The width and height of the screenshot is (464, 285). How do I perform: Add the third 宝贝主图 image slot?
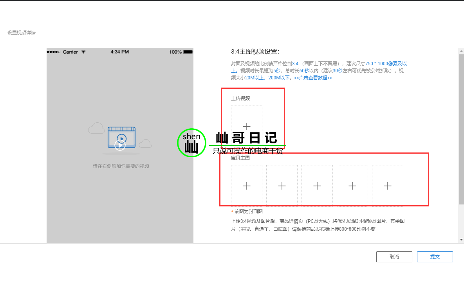[x=317, y=185]
